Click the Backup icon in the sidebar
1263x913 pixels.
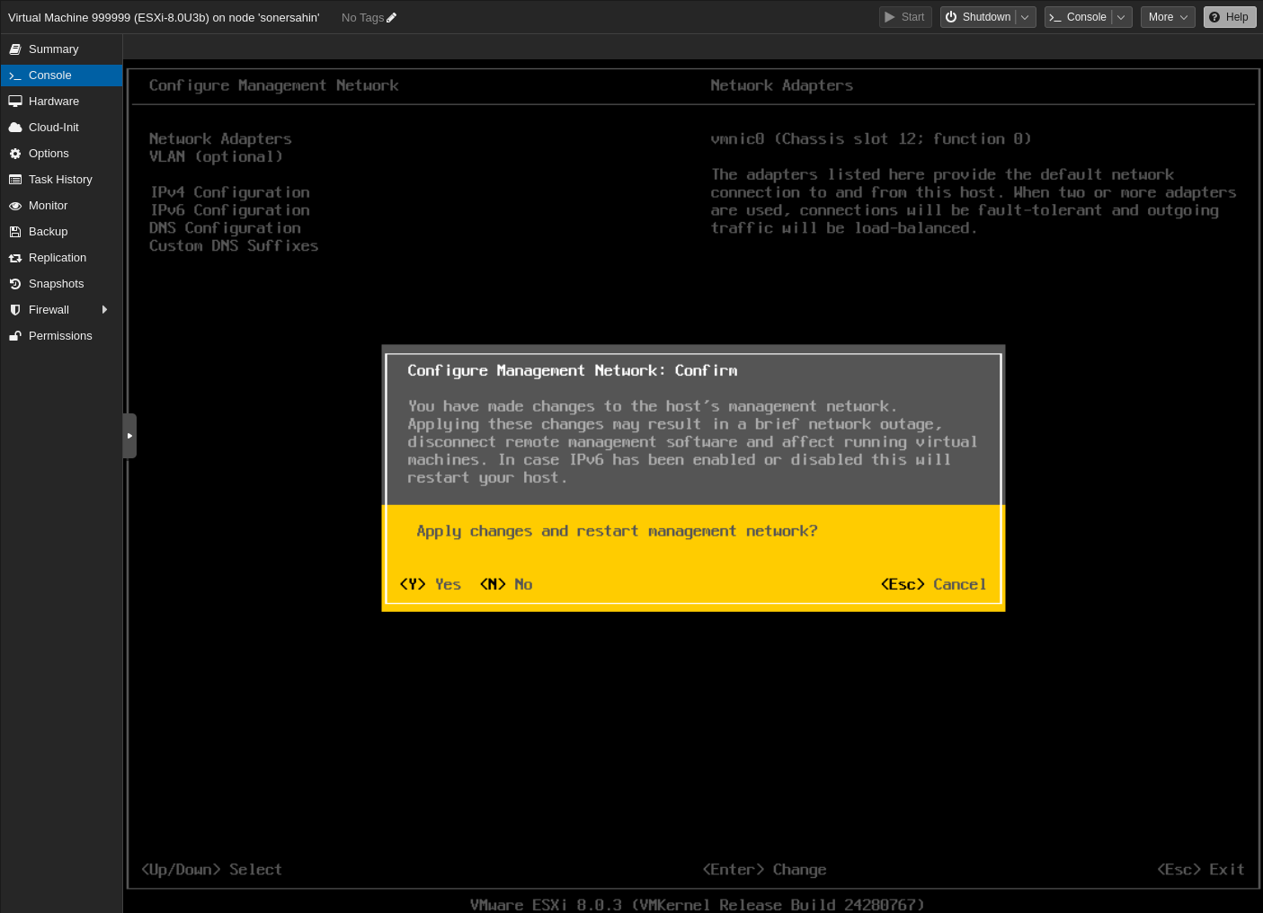[15, 231]
